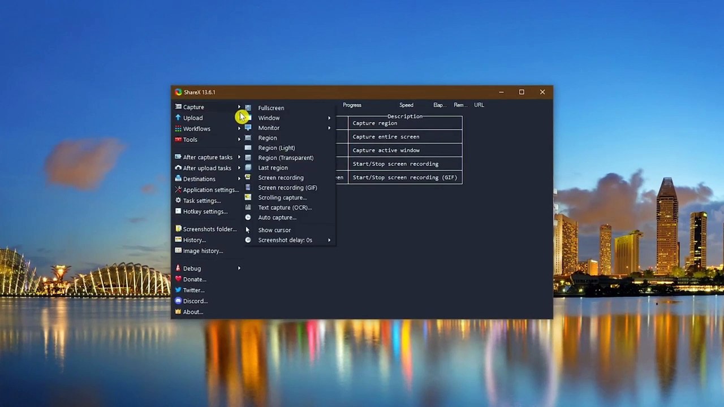Click 'Capture active window' hotkey description
This screenshot has height=407, width=724.
386,150
